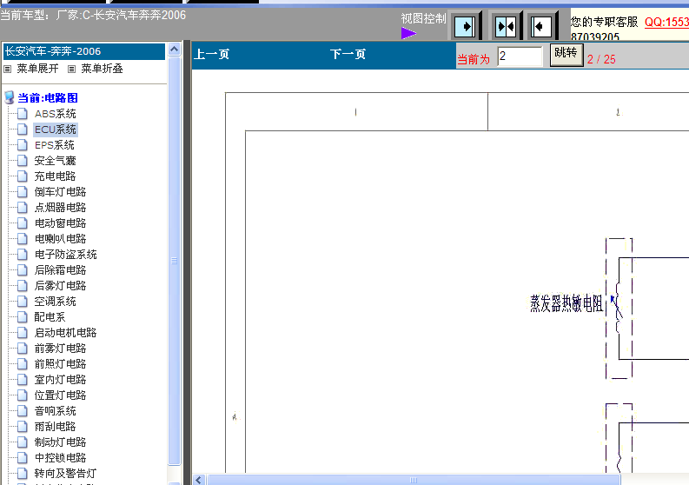689x485 pixels.
Task: Open 中控锁电路 diagram entry
Action: (x=60, y=458)
